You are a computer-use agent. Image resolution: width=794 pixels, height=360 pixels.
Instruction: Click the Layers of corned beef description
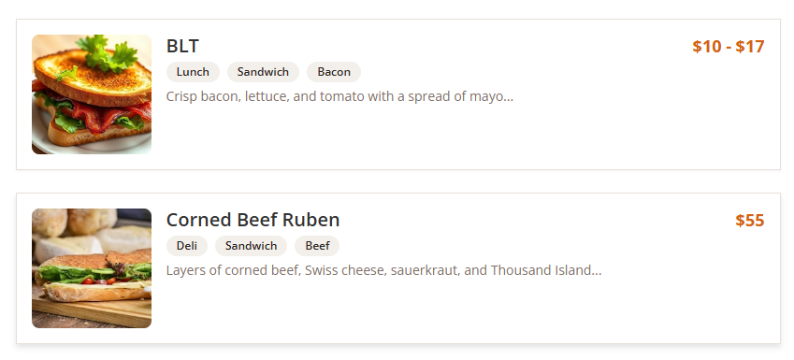tap(383, 270)
